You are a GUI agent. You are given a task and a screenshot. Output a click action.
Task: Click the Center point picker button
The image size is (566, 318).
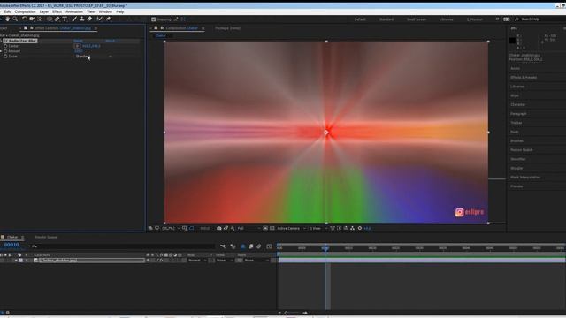tap(77, 46)
